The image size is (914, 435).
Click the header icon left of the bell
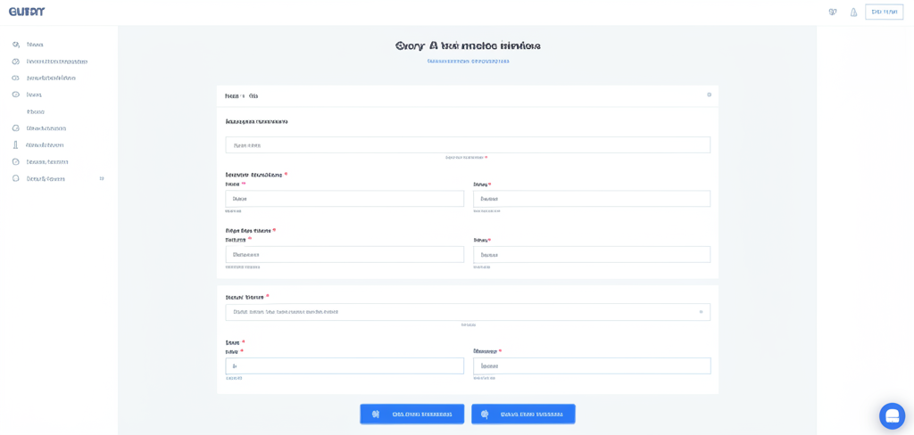[833, 12]
